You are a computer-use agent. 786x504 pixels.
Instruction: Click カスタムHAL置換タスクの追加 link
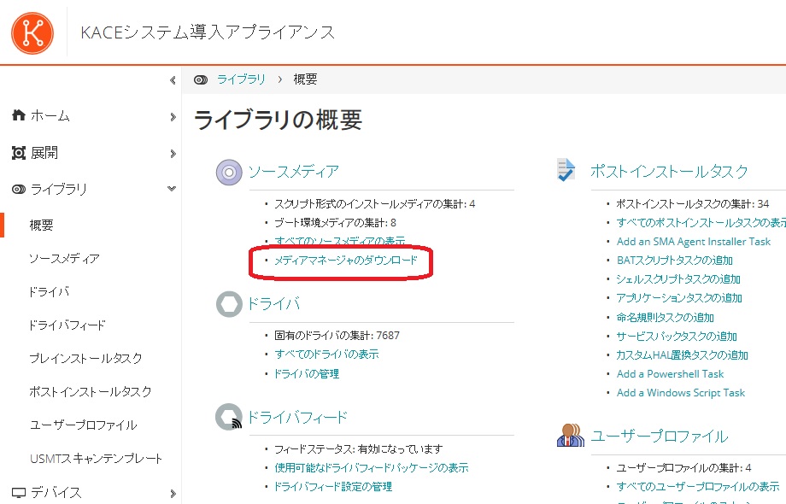[x=683, y=355]
